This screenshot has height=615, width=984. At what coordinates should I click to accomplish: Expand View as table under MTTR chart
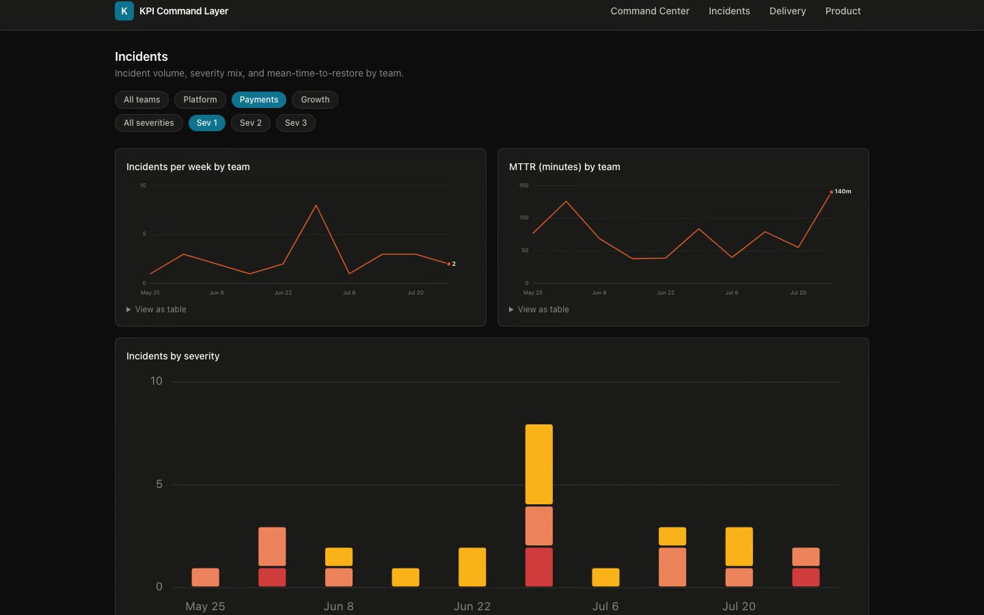(539, 310)
